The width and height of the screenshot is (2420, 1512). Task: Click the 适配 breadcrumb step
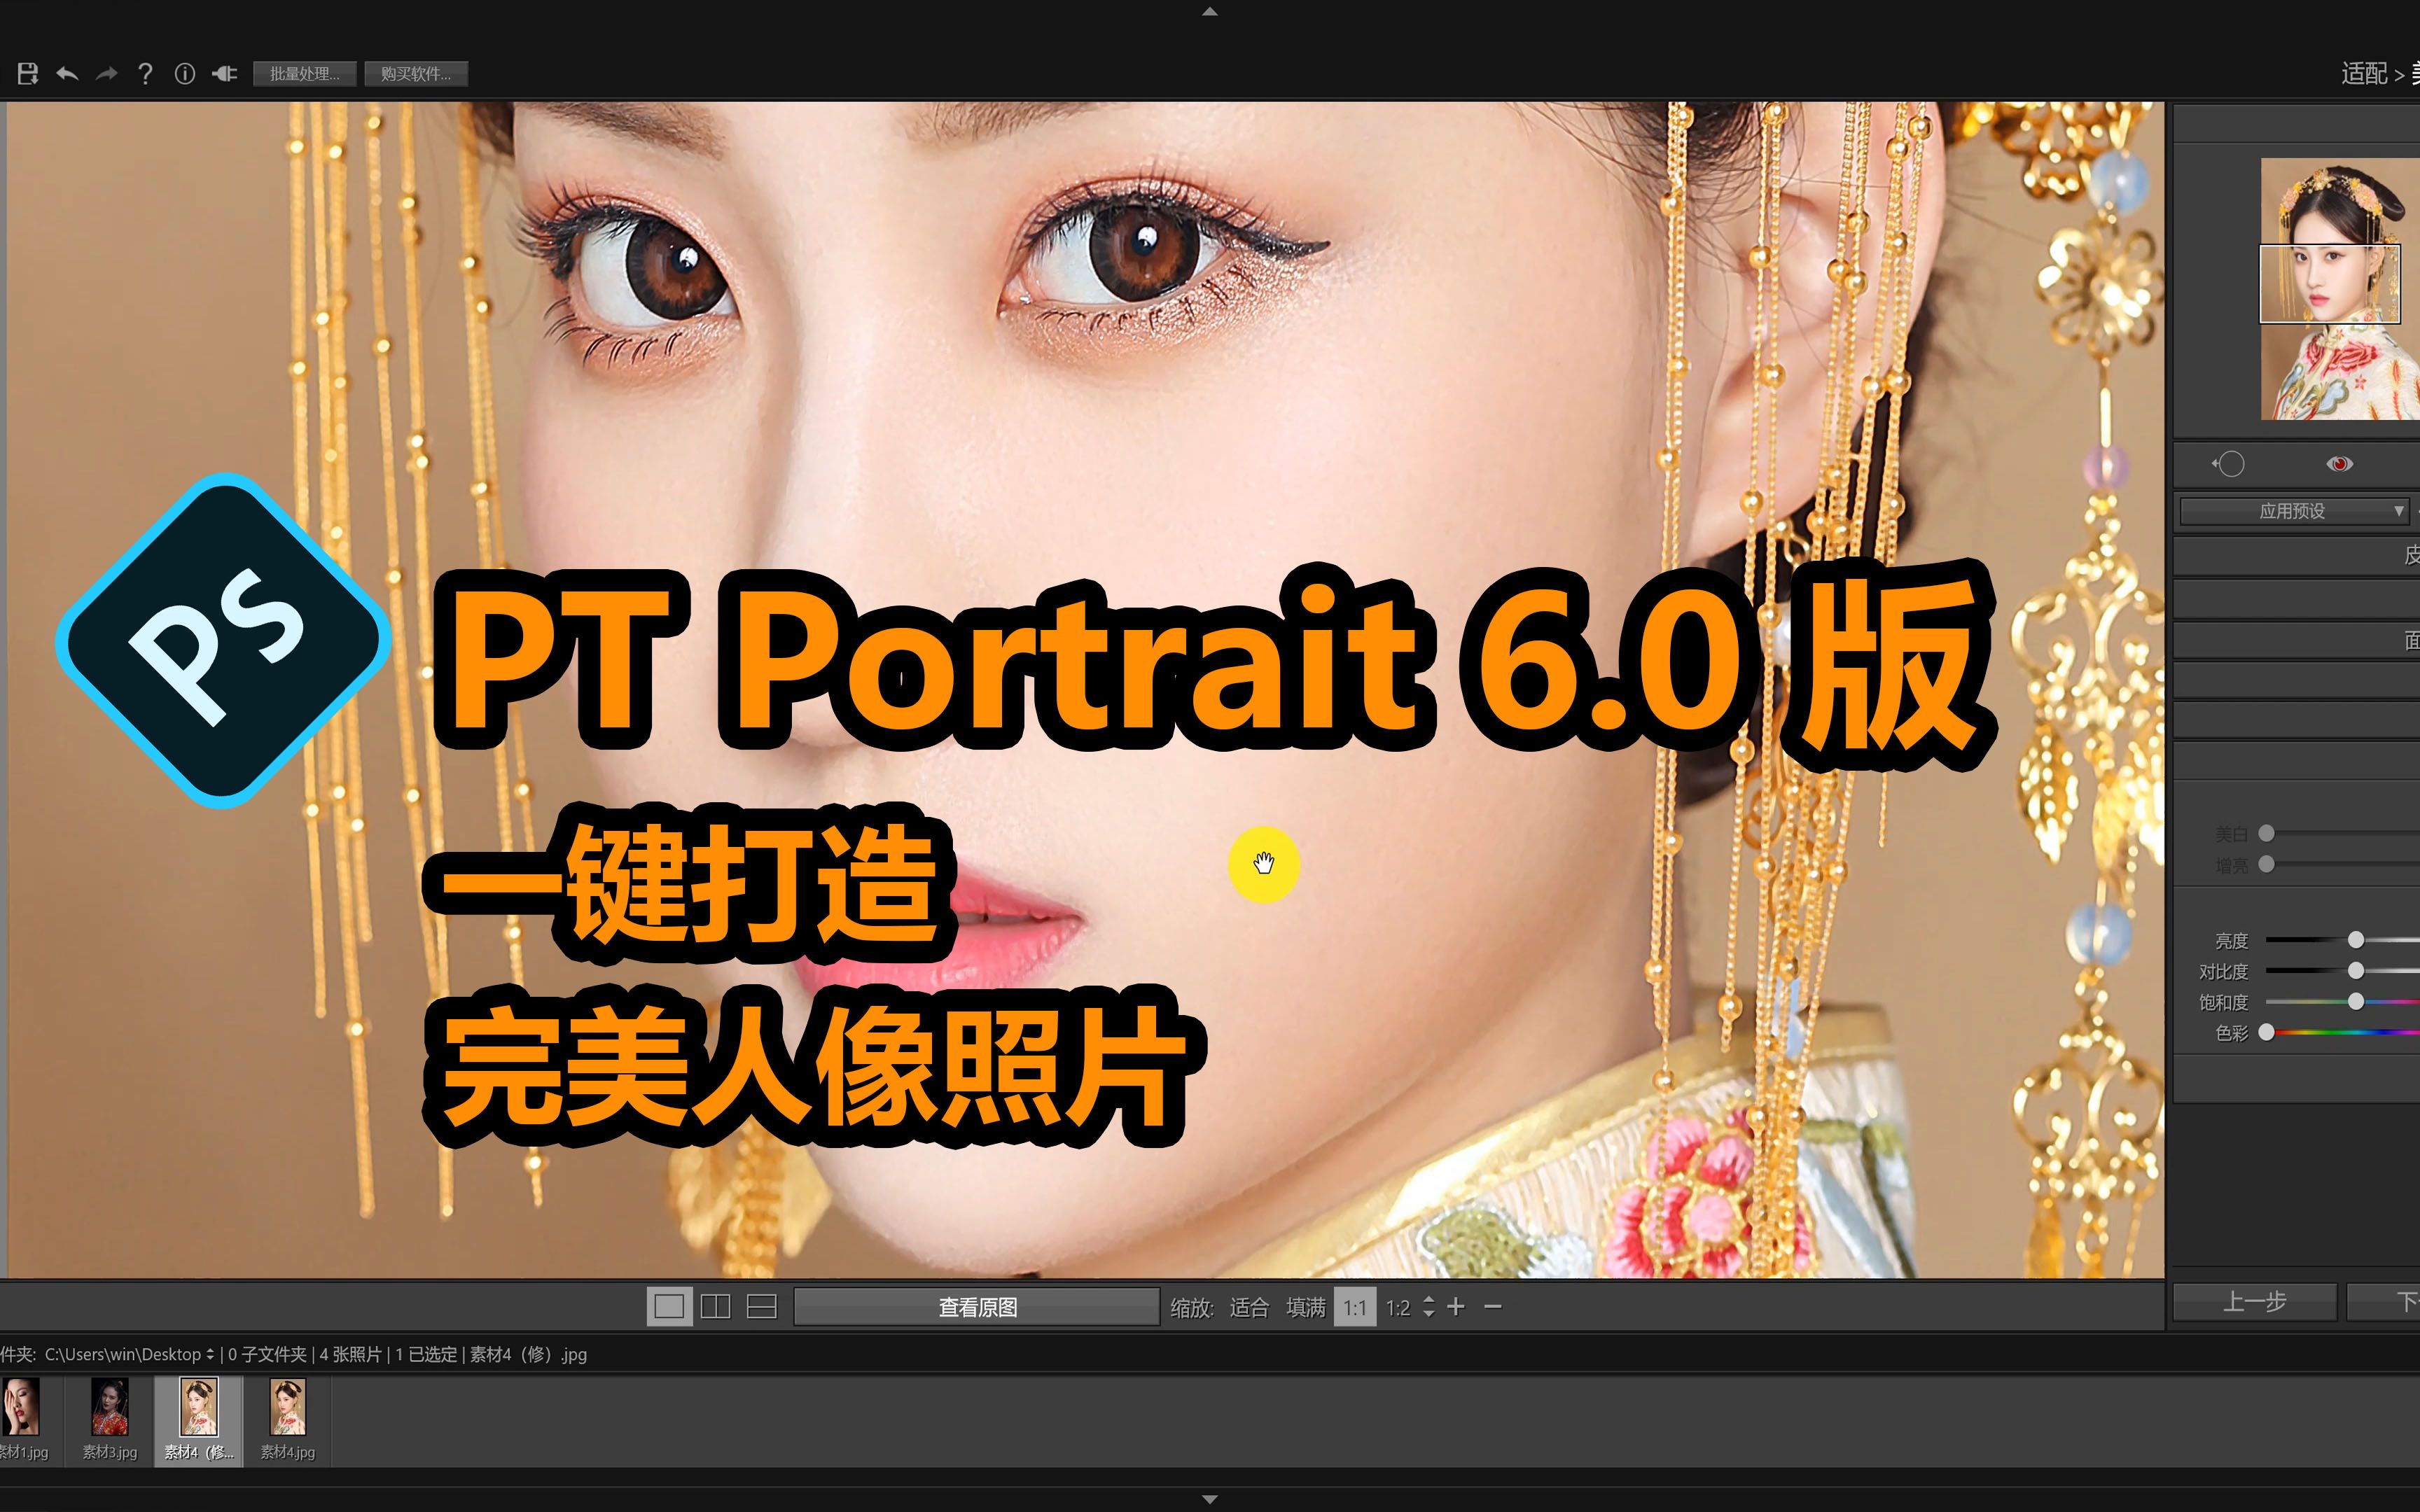pos(2364,73)
